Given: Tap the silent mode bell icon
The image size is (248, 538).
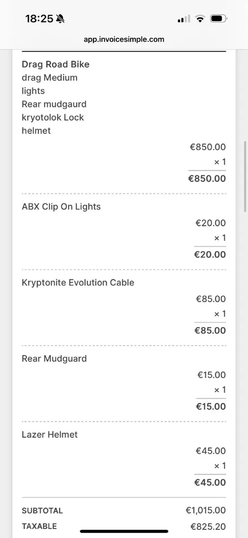Looking at the screenshot, I should 61,19.
